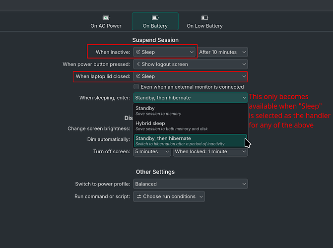Viewport: 333px width, 248px height.
Task: Click the moon icon in When inactive field
Action: pyautogui.click(x=138, y=52)
